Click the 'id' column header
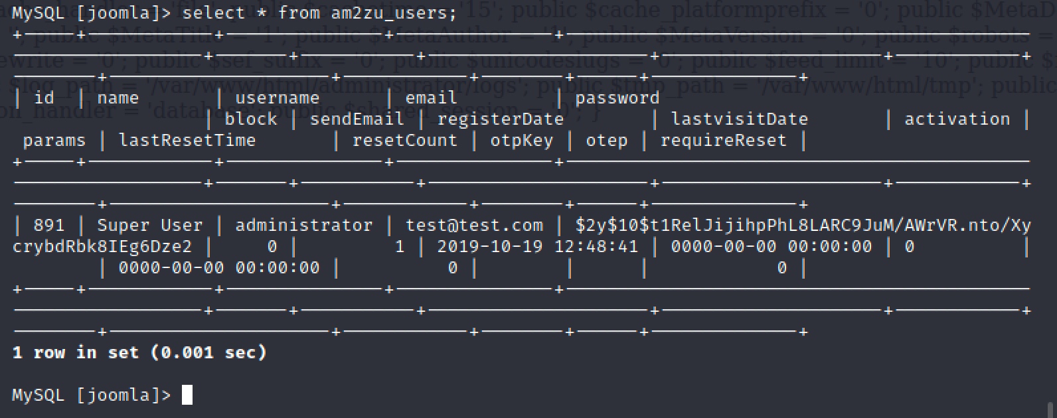The image size is (1057, 418). 44,98
